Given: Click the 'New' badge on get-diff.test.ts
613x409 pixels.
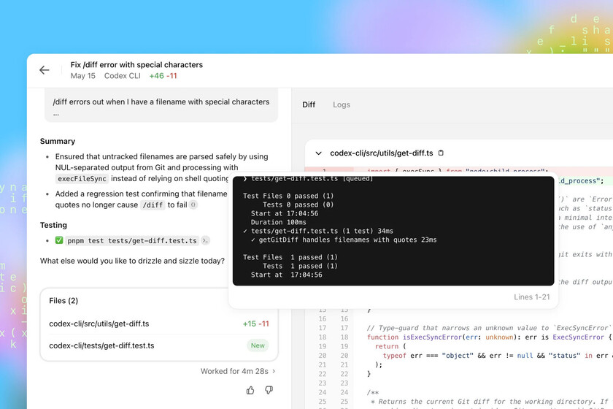Looking at the screenshot, I should [x=258, y=345].
